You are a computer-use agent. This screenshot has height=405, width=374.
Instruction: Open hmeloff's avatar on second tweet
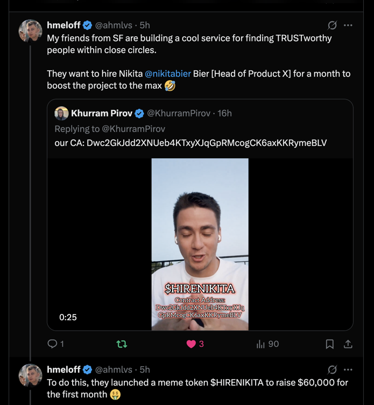31,375
